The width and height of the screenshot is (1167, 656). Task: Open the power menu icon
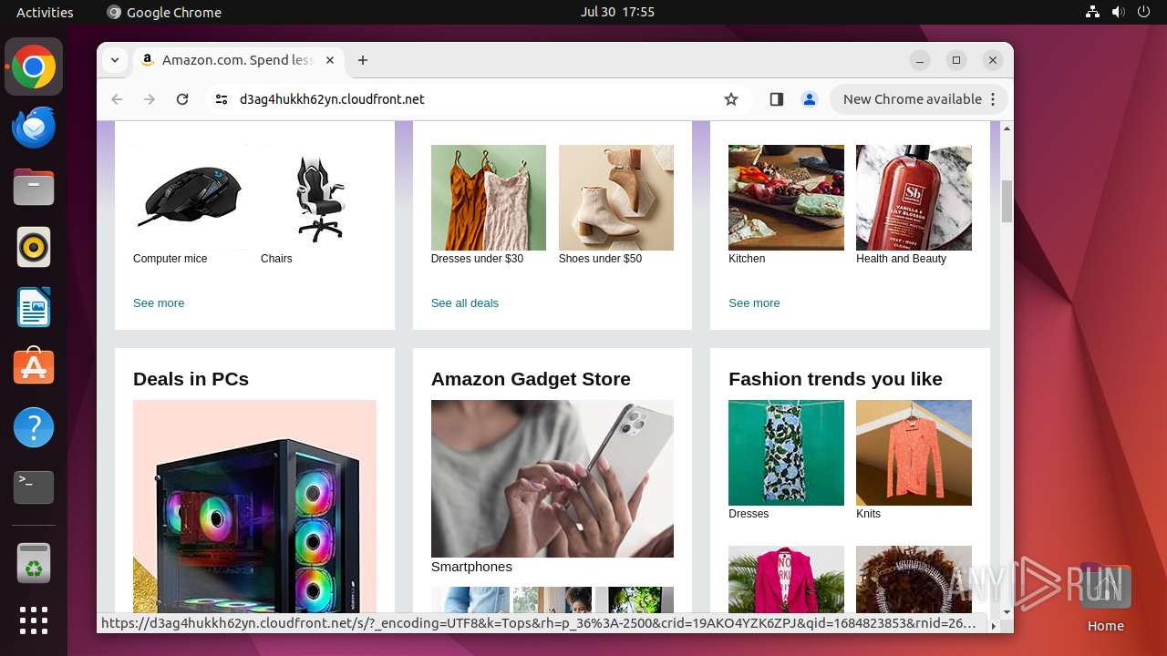click(x=1144, y=12)
